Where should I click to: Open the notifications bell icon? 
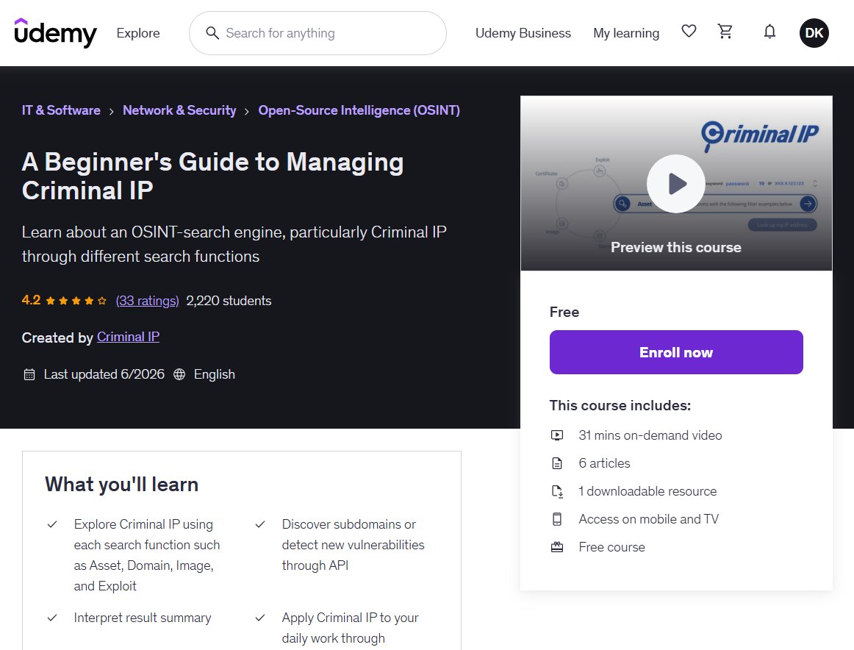click(x=769, y=32)
